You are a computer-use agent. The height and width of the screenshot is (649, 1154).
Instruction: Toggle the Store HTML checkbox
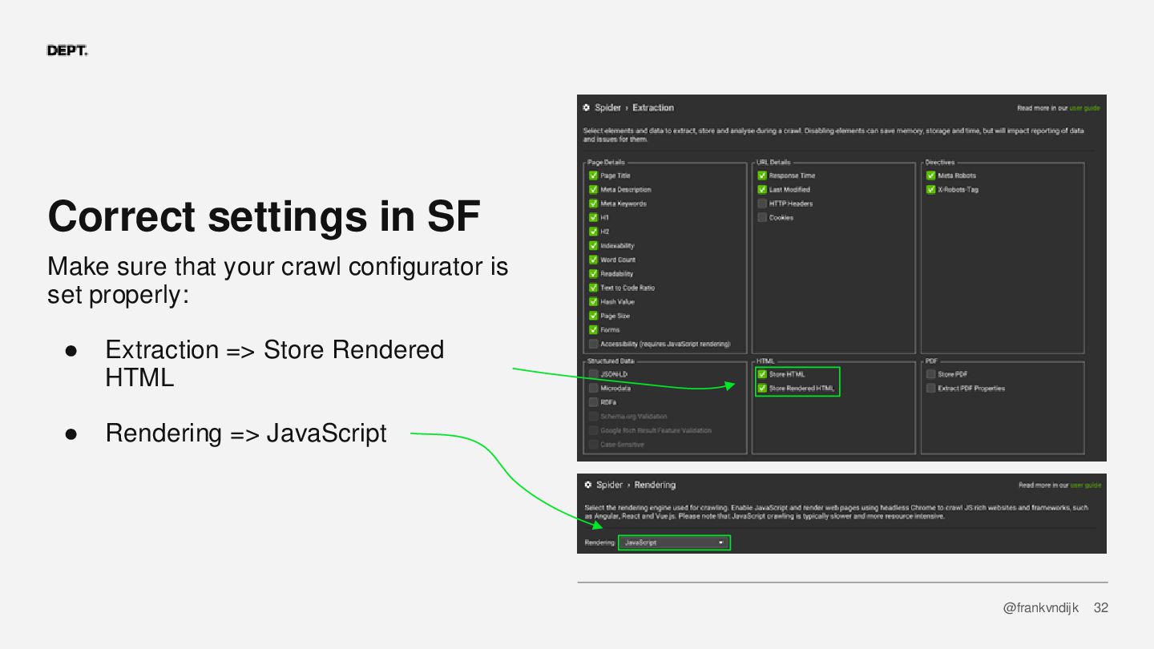pos(762,374)
